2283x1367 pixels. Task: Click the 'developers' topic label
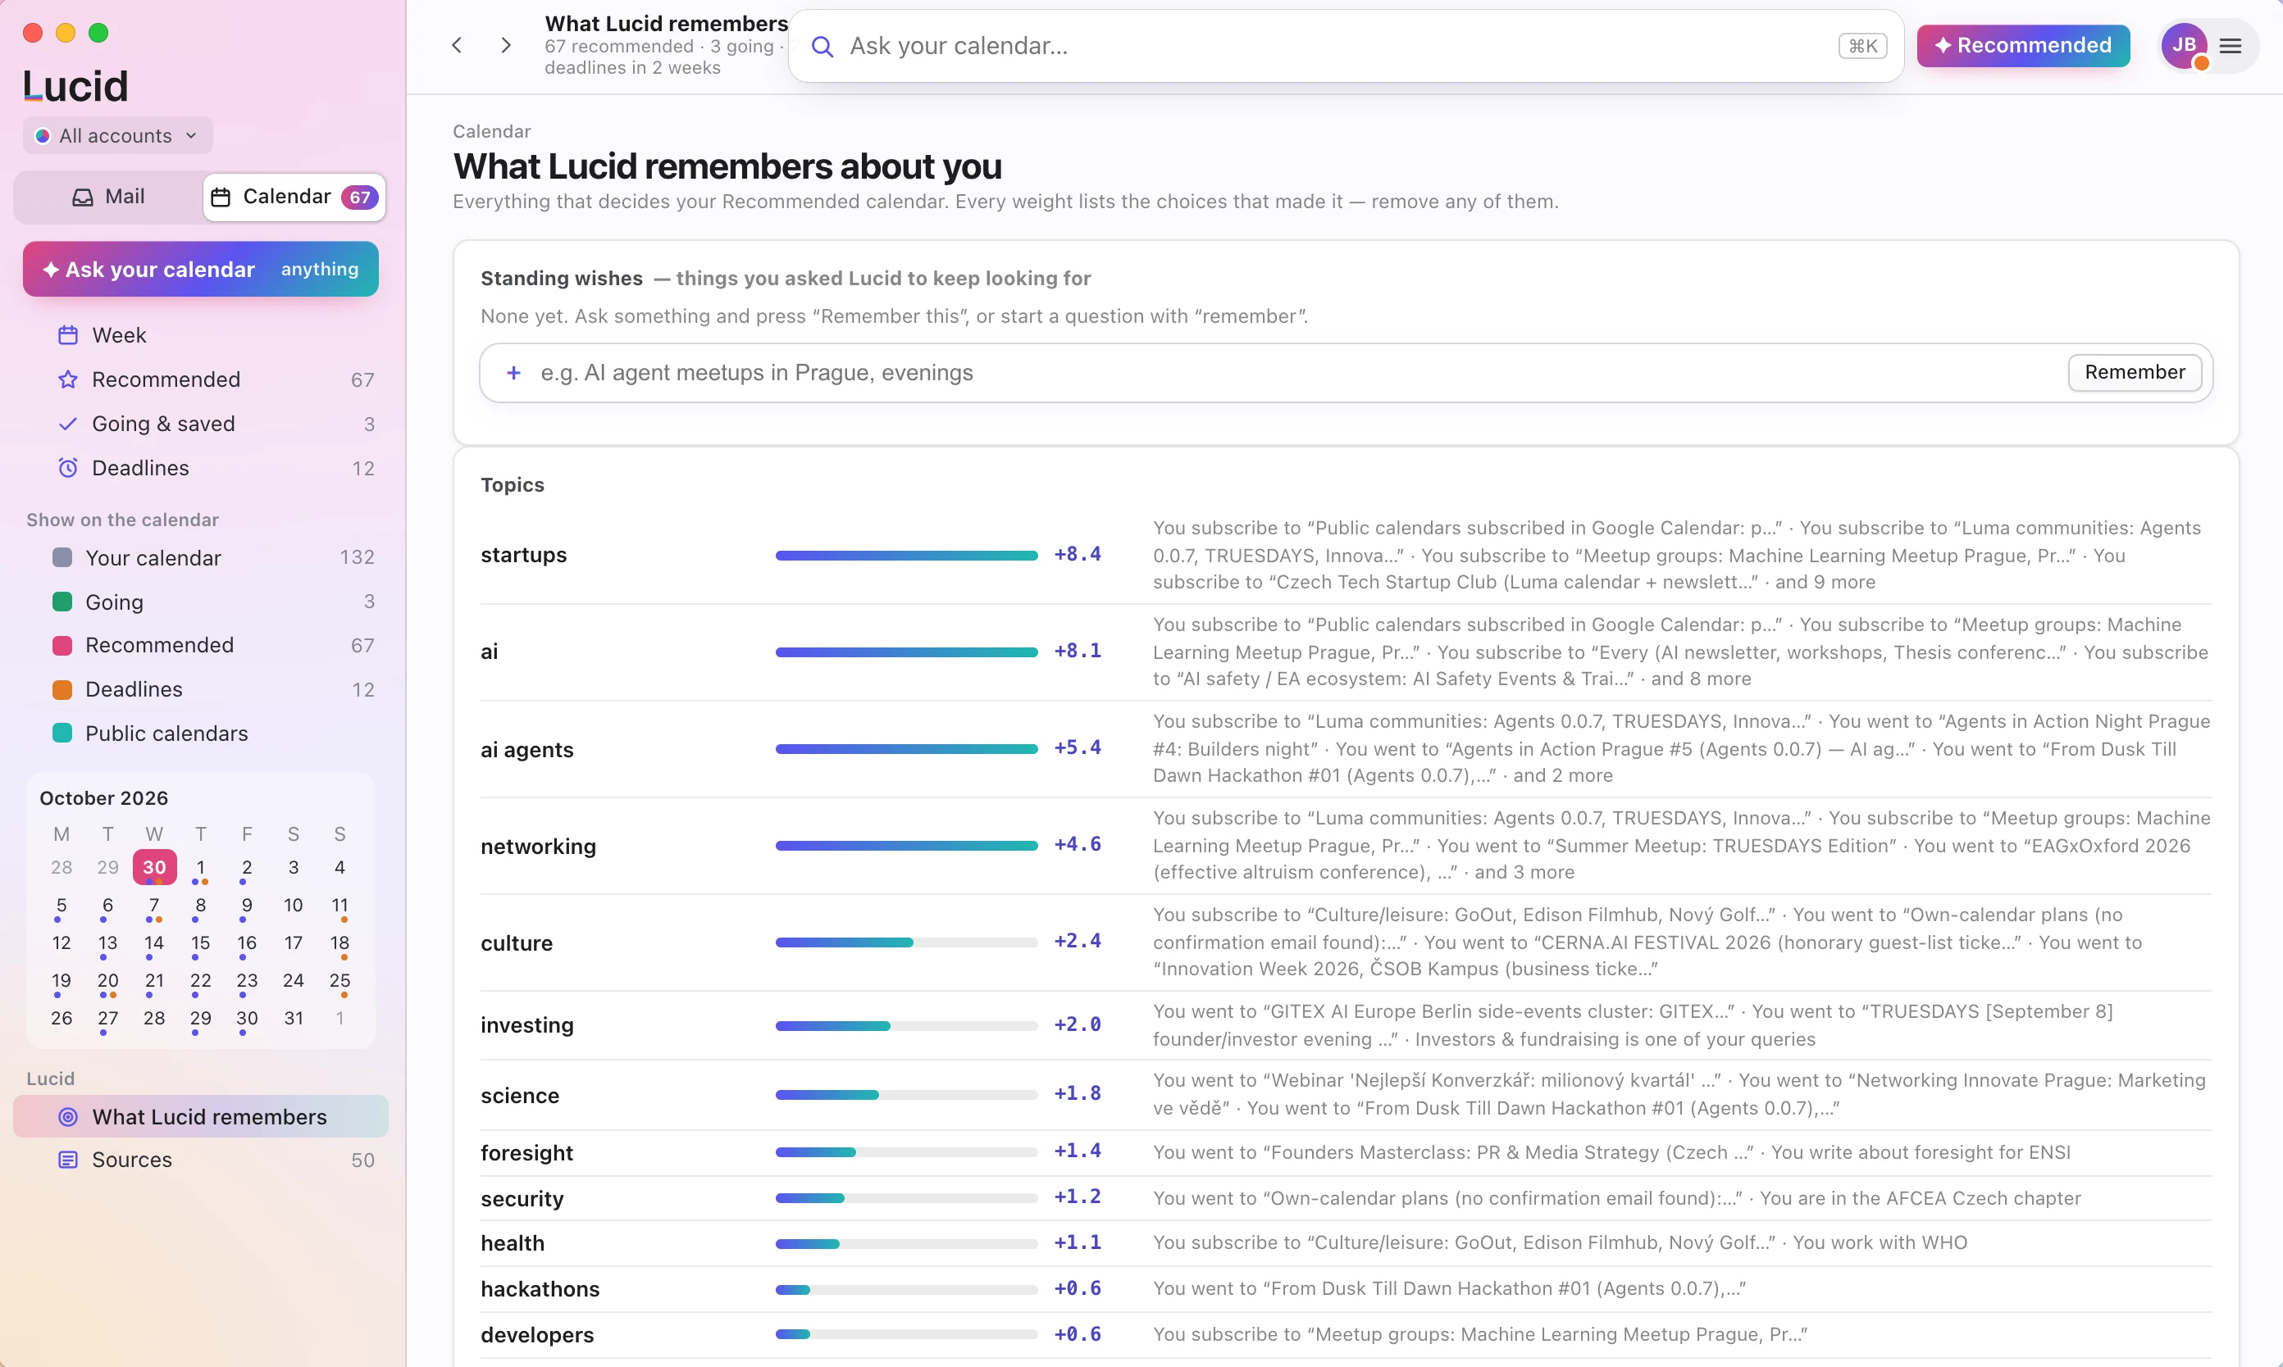(x=537, y=1335)
